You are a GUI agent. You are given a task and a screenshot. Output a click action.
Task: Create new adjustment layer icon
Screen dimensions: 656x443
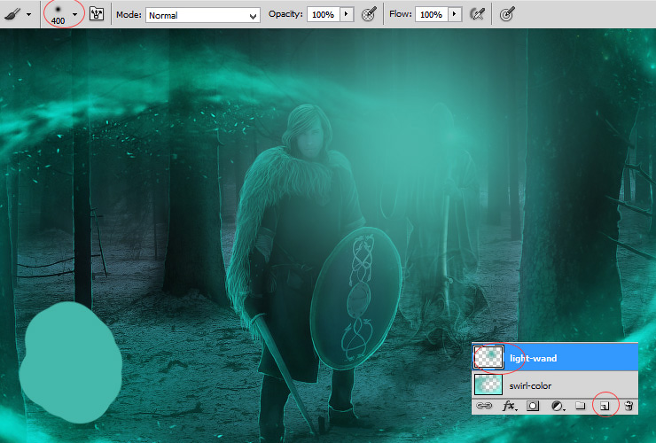tap(557, 406)
